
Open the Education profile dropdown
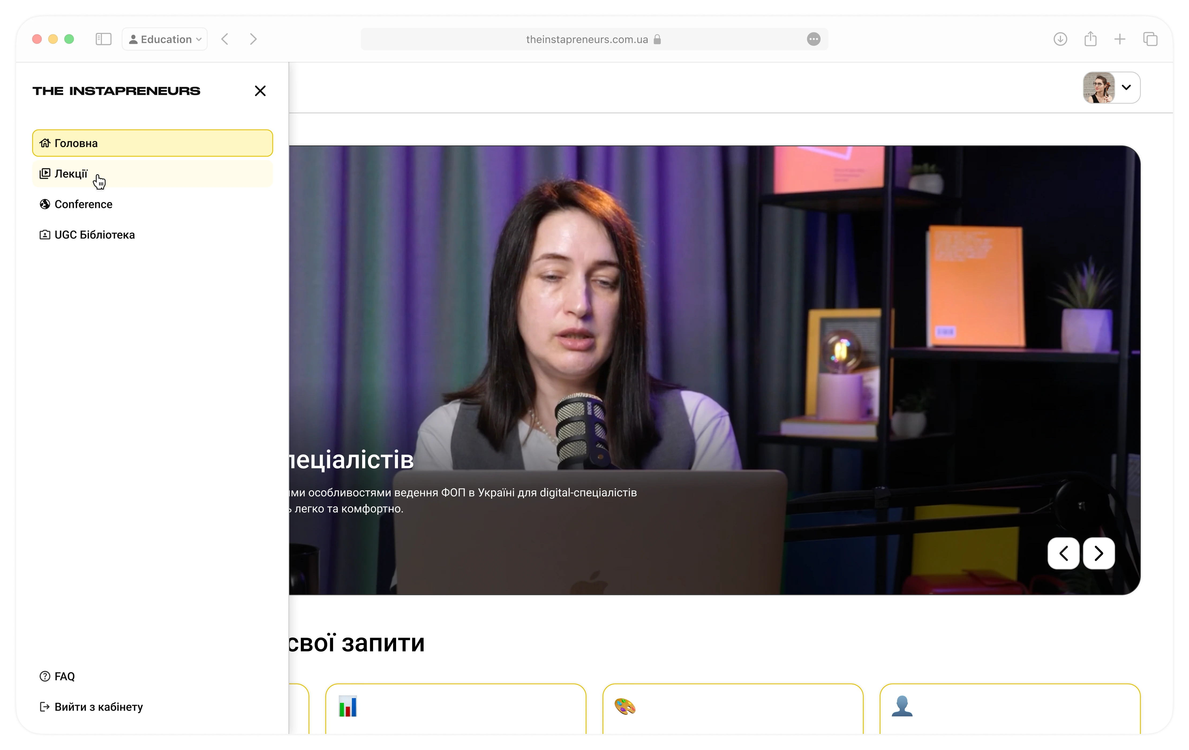165,39
